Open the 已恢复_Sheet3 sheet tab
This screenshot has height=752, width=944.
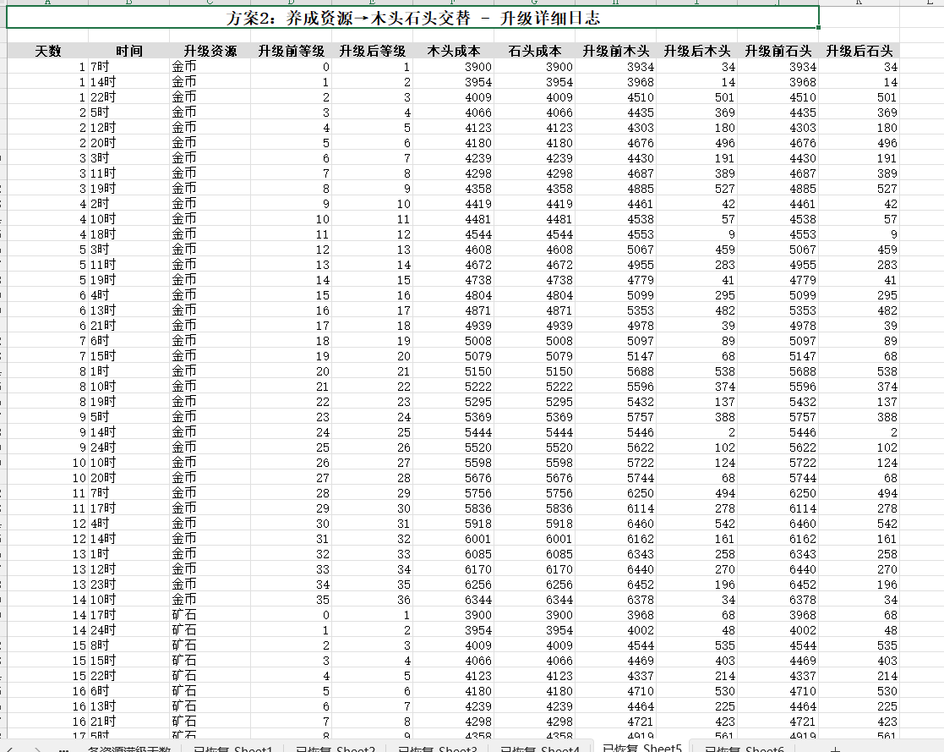point(437,749)
